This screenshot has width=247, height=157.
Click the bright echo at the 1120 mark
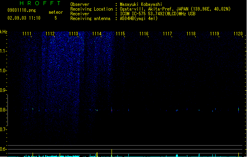tap(238, 110)
